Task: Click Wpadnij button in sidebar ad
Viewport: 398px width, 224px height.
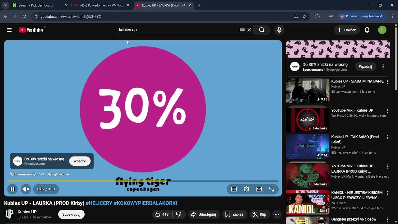Action: [365, 66]
